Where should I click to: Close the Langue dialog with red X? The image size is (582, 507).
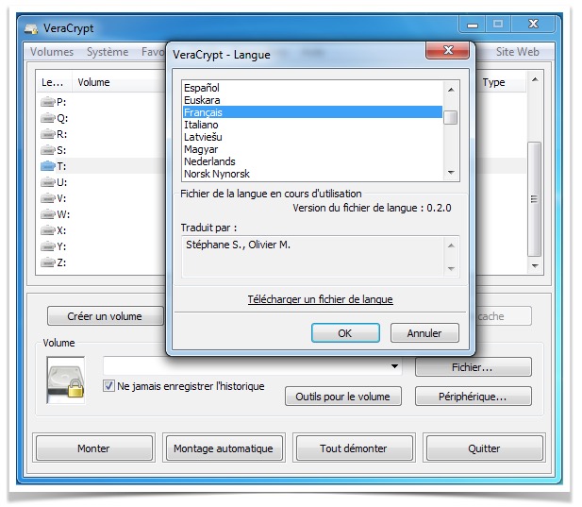point(449,53)
